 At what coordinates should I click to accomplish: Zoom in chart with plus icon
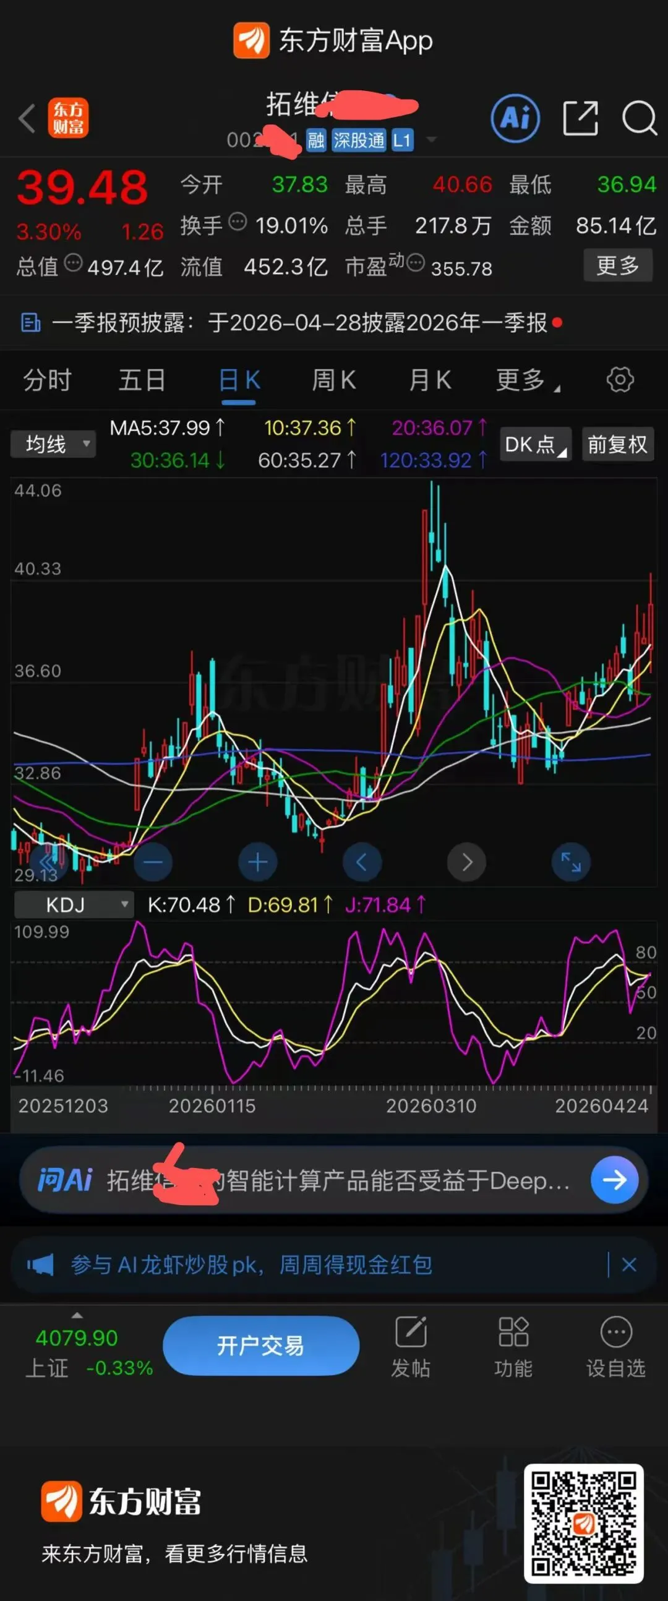point(257,862)
